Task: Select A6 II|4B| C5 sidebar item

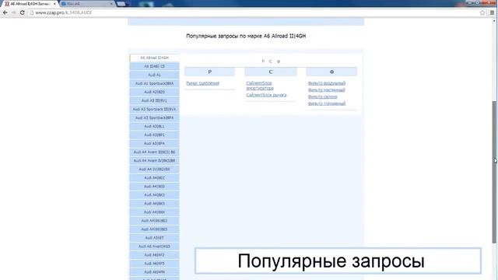Action: pyautogui.click(x=154, y=66)
